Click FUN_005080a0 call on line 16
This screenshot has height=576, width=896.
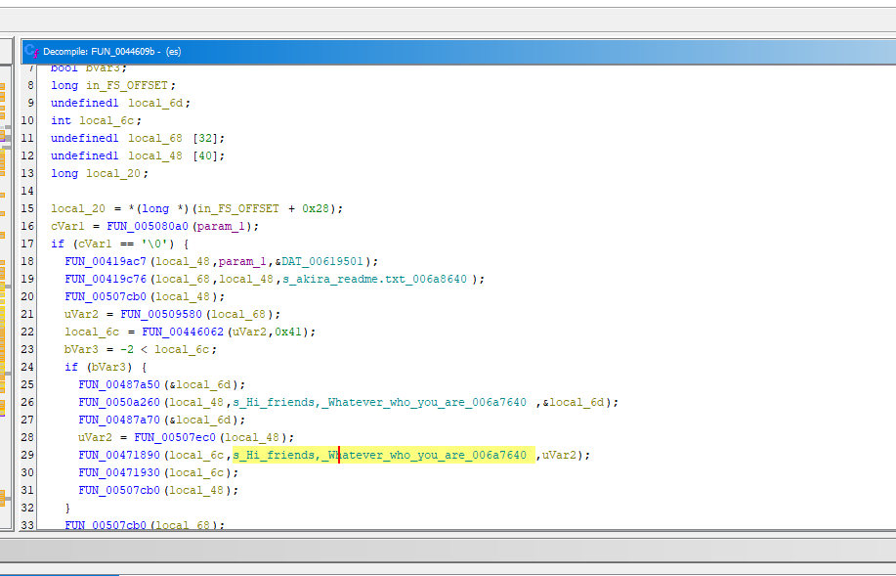click(148, 227)
